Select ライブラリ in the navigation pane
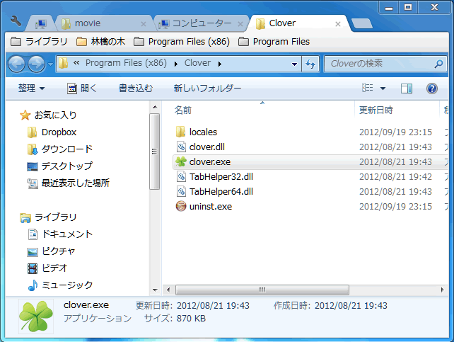 pyautogui.click(x=48, y=217)
